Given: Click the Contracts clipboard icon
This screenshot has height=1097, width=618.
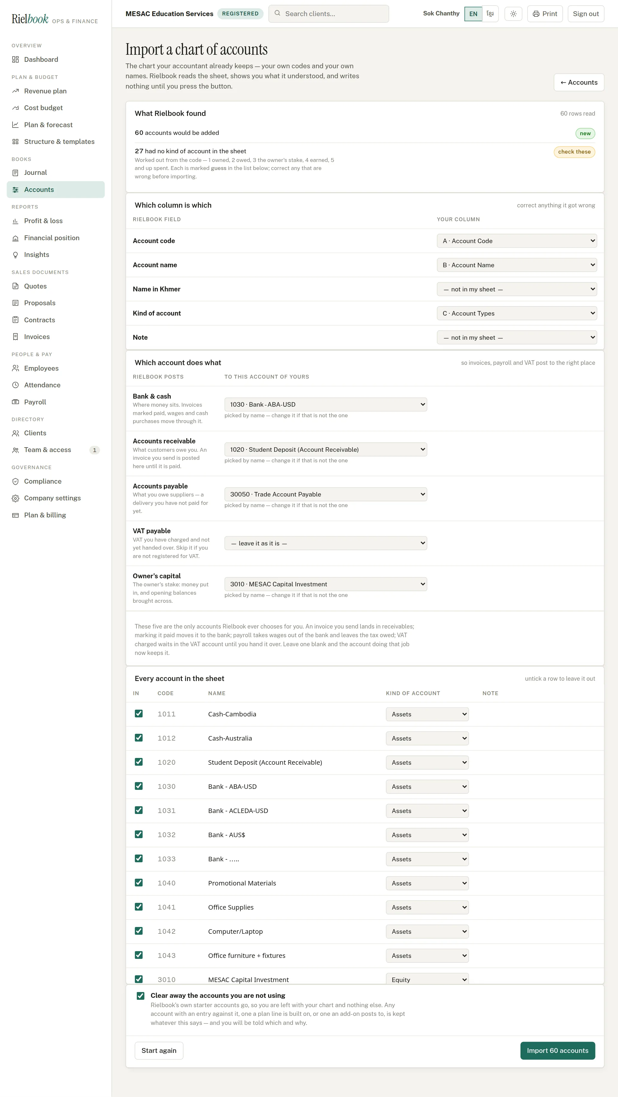Looking at the screenshot, I should pyautogui.click(x=15, y=320).
